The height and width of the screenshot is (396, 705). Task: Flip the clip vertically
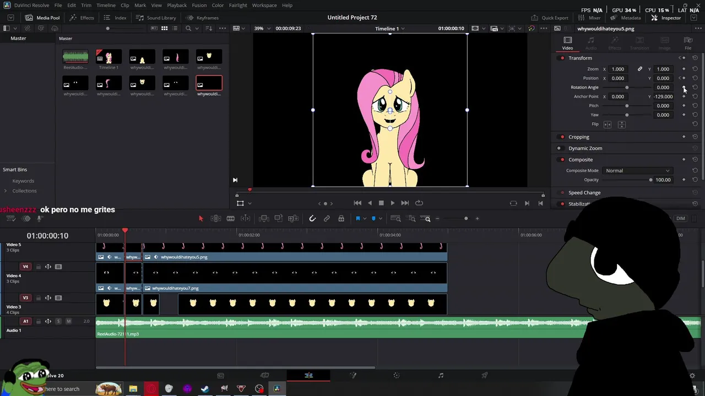click(621, 124)
